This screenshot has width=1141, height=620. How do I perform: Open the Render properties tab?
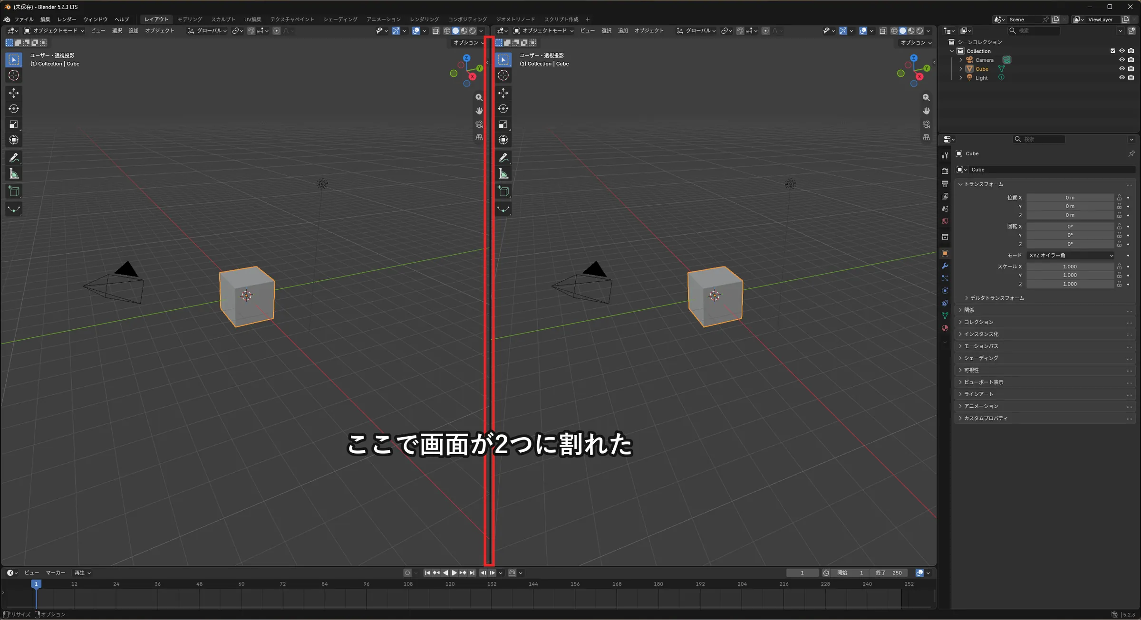(x=945, y=171)
